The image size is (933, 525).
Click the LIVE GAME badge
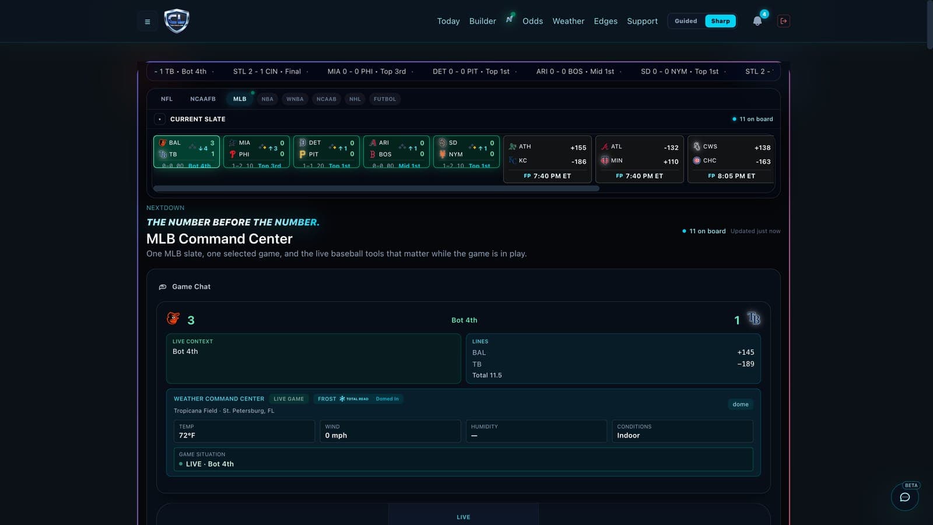point(289,399)
